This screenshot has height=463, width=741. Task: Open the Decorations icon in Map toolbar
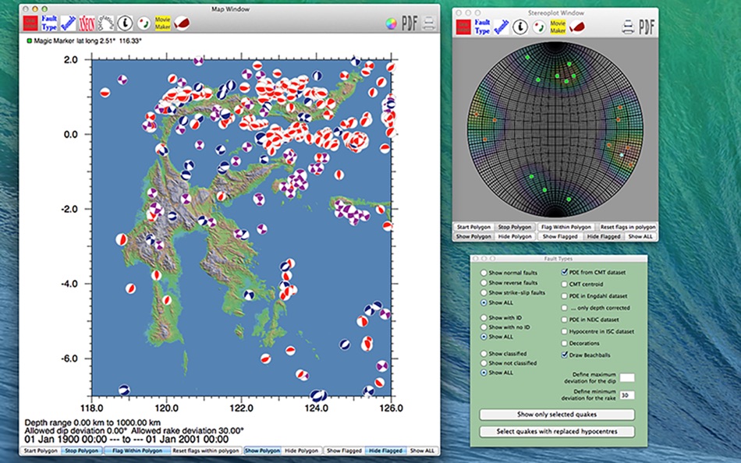tap(105, 23)
